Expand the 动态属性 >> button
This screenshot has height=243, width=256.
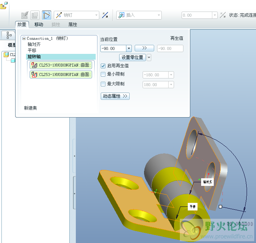(115, 96)
